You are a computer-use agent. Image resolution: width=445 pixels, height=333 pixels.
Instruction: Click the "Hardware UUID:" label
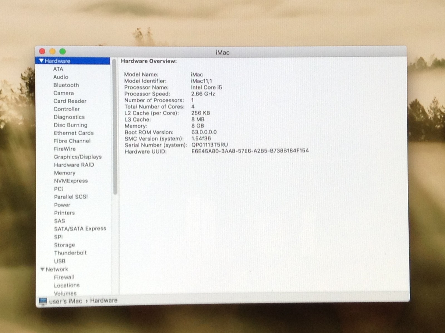145,152
